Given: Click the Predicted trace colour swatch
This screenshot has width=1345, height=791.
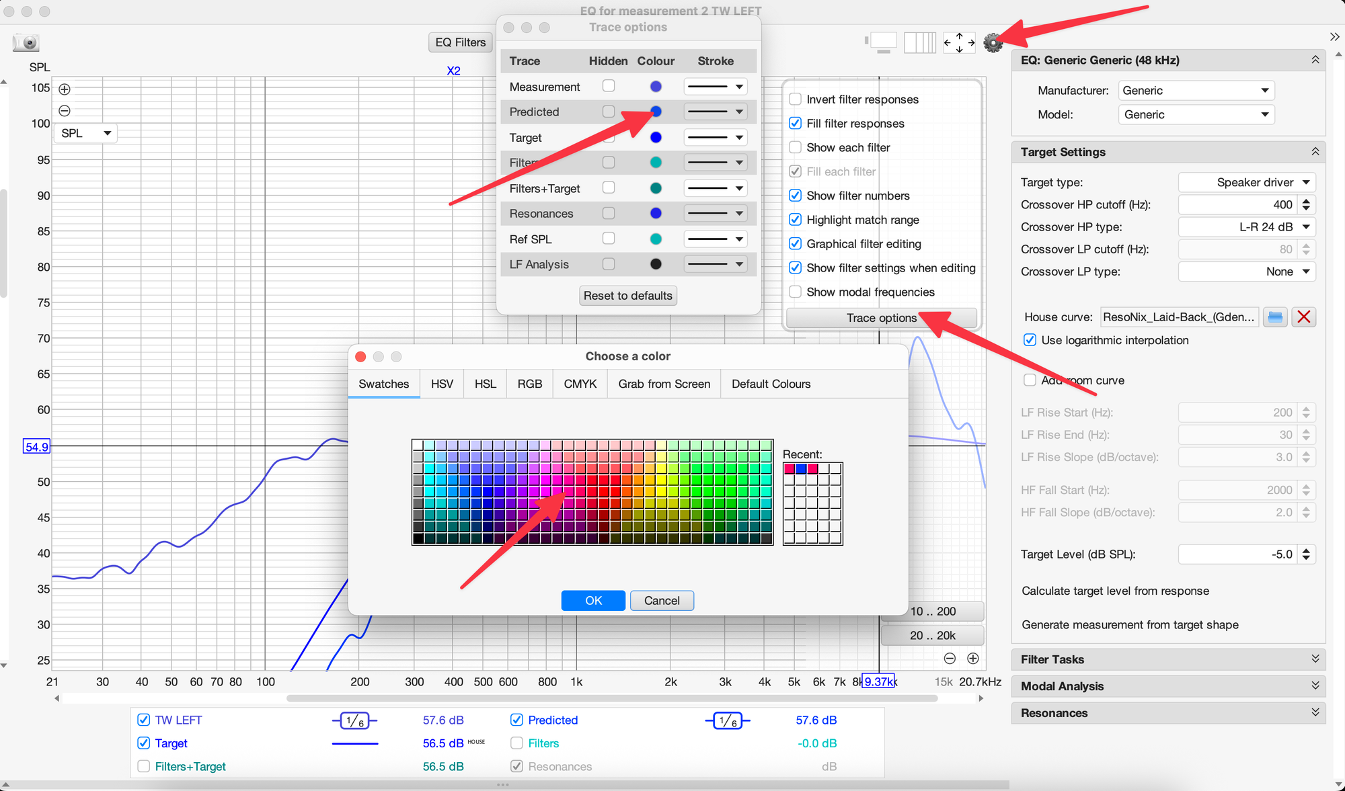Looking at the screenshot, I should (656, 112).
